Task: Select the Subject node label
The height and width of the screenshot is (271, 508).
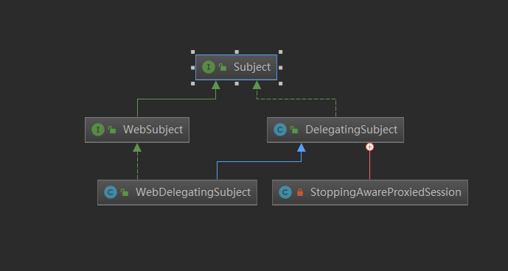Action: pos(252,67)
